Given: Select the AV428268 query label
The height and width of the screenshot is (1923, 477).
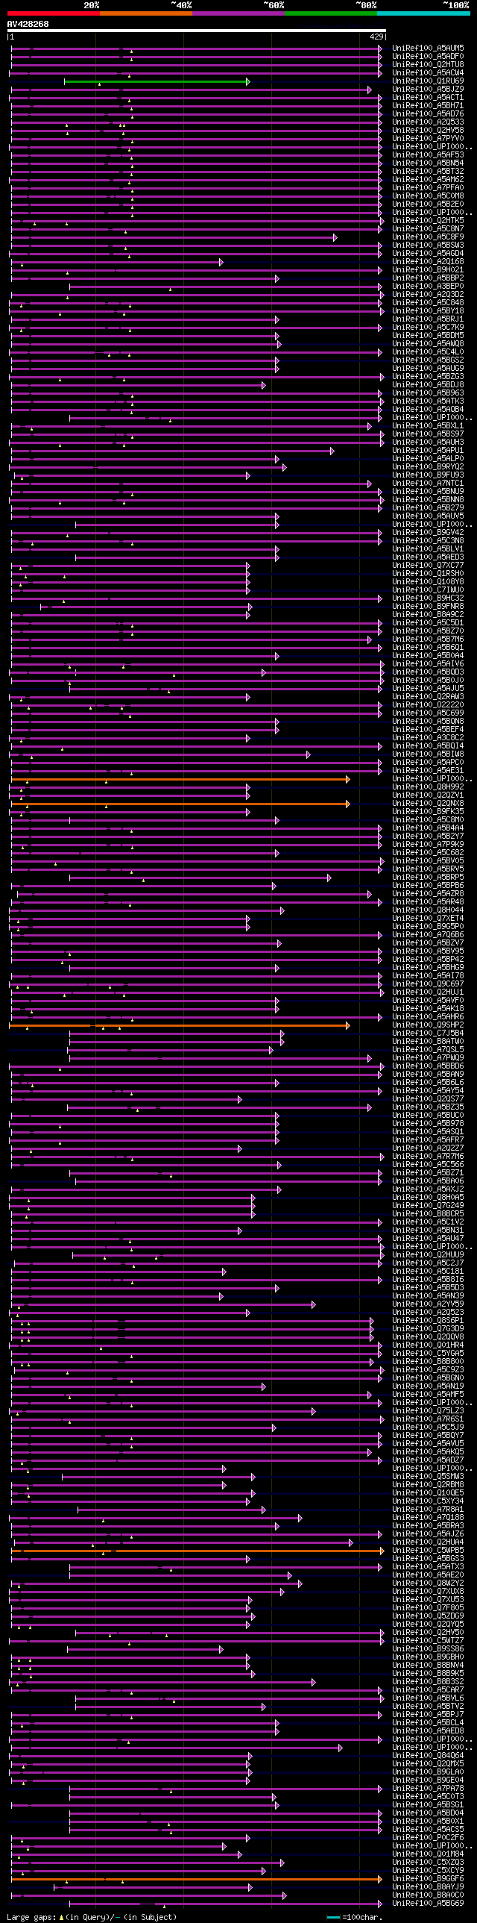Looking at the screenshot, I should click(28, 24).
